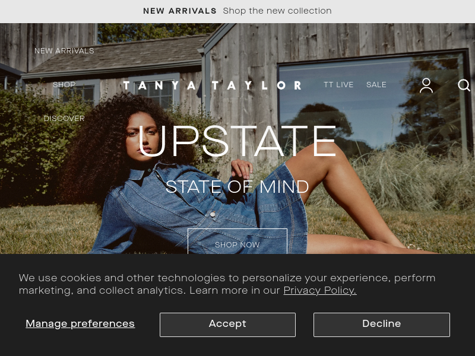
Task: Click the UPSTATE hero headline
Action: point(237,141)
